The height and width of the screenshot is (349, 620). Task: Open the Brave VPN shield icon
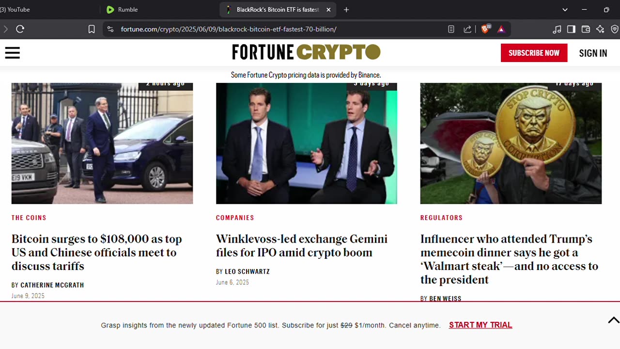(x=615, y=29)
